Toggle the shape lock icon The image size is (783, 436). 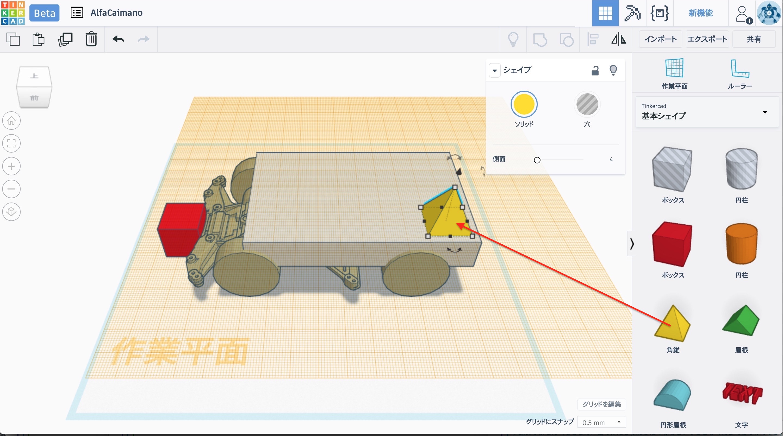click(595, 70)
